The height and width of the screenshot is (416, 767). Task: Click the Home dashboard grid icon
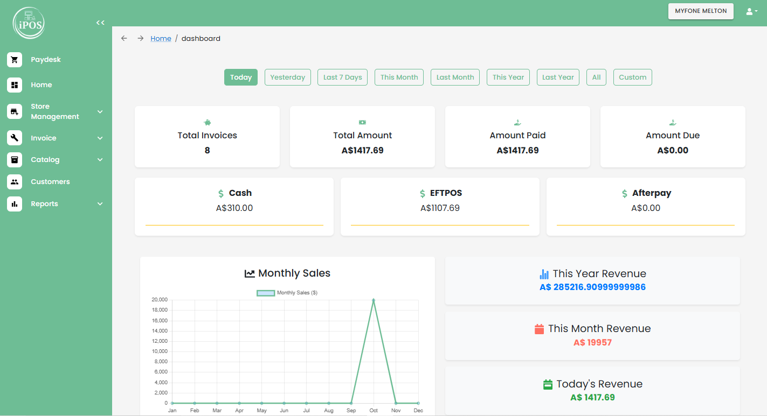pyautogui.click(x=15, y=85)
